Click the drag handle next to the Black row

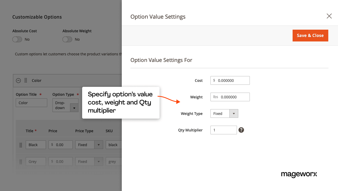click(x=20, y=145)
